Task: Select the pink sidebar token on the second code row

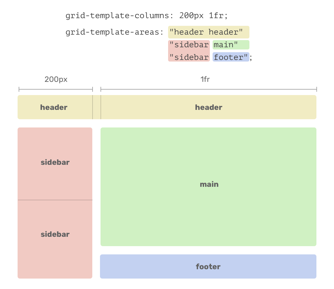Action: (x=189, y=45)
